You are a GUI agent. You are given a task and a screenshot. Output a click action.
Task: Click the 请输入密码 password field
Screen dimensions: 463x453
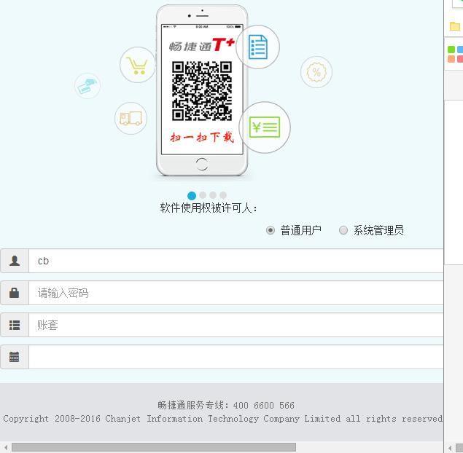(236, 293)
